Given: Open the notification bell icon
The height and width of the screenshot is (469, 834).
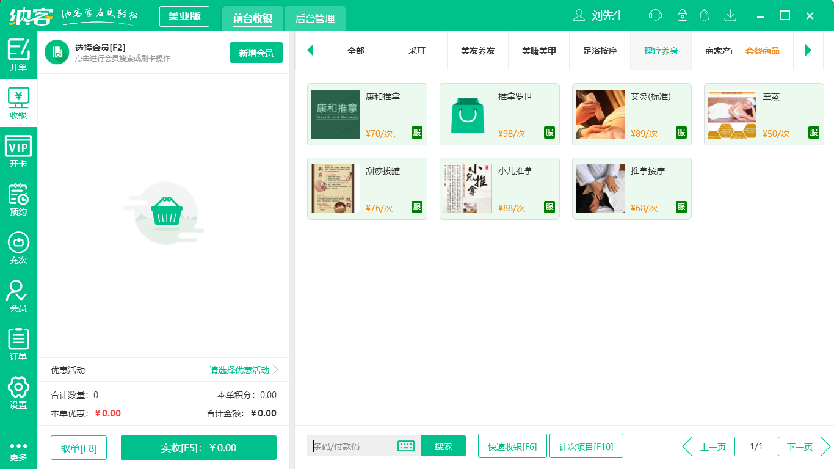Looking at the screenshot, I should click(705, 15).
